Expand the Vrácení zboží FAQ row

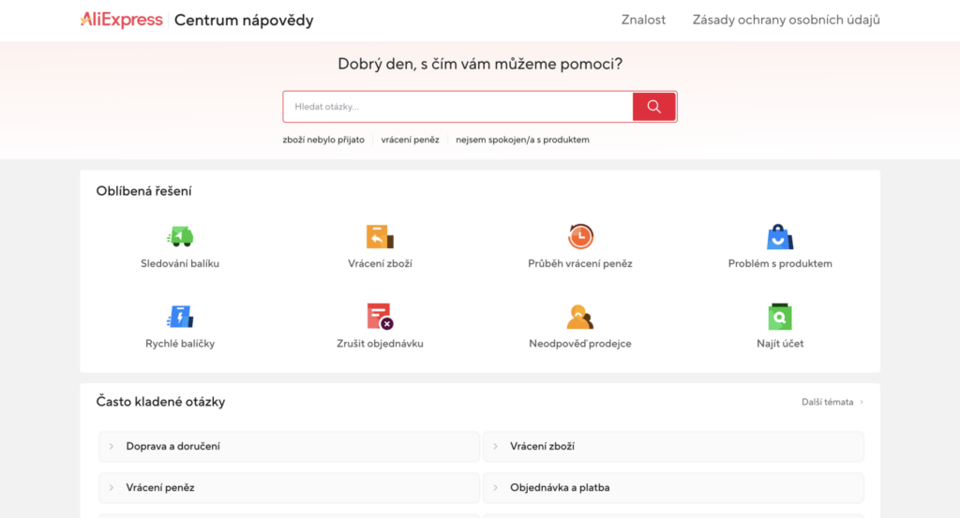673,447
